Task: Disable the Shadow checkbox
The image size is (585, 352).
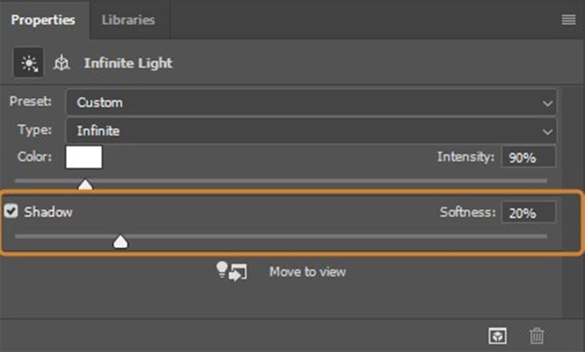Action: [x=11, y=212]
